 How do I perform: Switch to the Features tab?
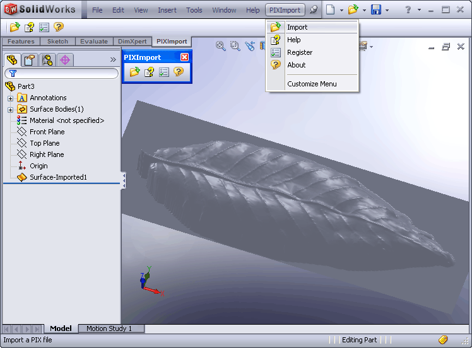(x=21, y=42)
